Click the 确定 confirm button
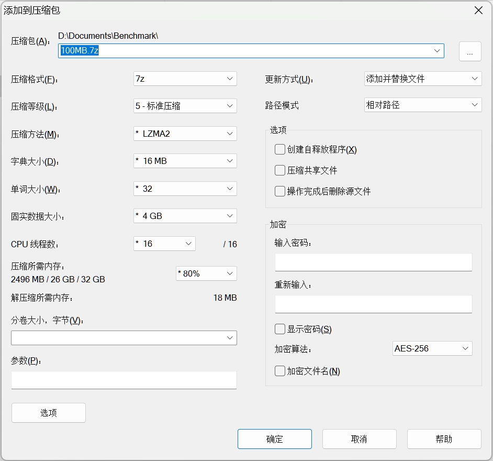The width and height of the screenshot is (493, 461). (274, 439)
